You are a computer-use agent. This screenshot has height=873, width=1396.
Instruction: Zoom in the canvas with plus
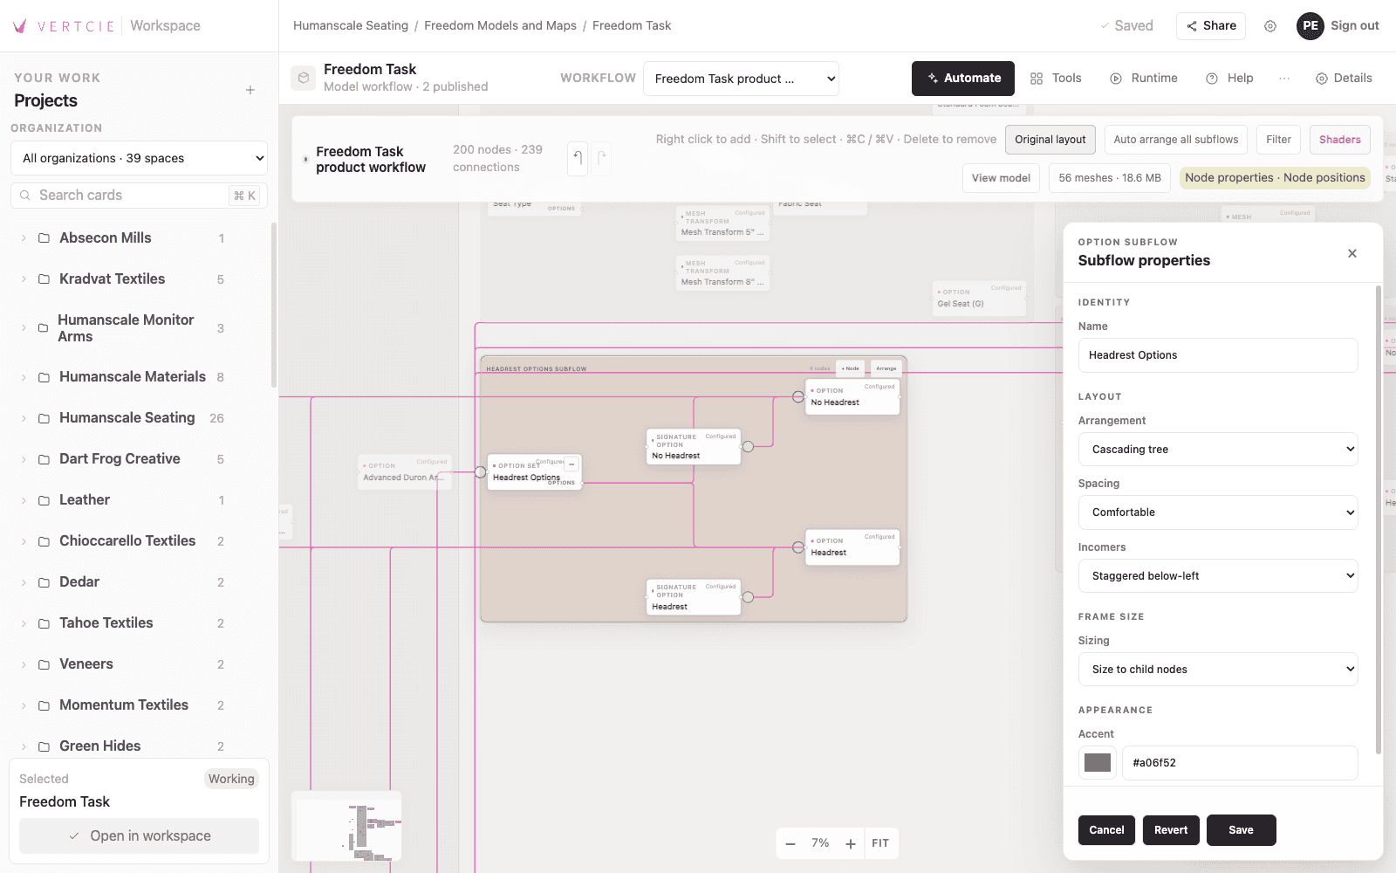tap(851, 843)
